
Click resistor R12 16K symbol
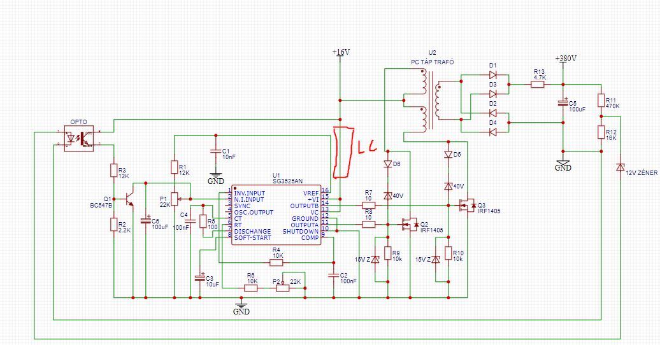(601, 132)
